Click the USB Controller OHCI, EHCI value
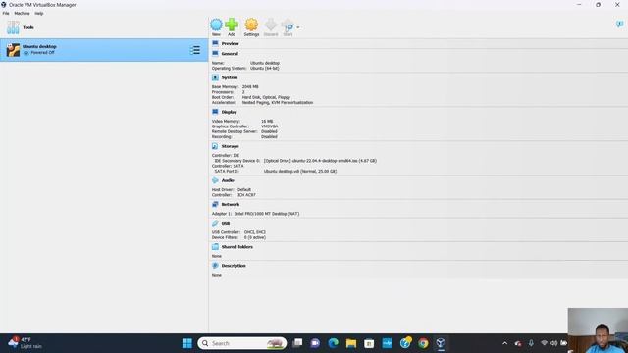The width and height of the screenshot is (628, 353). [x=255, y=232]
